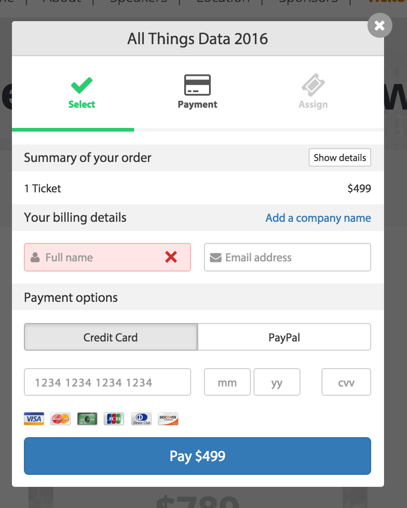Focus the cvv input field
The image size is (407, 508).
346,382
